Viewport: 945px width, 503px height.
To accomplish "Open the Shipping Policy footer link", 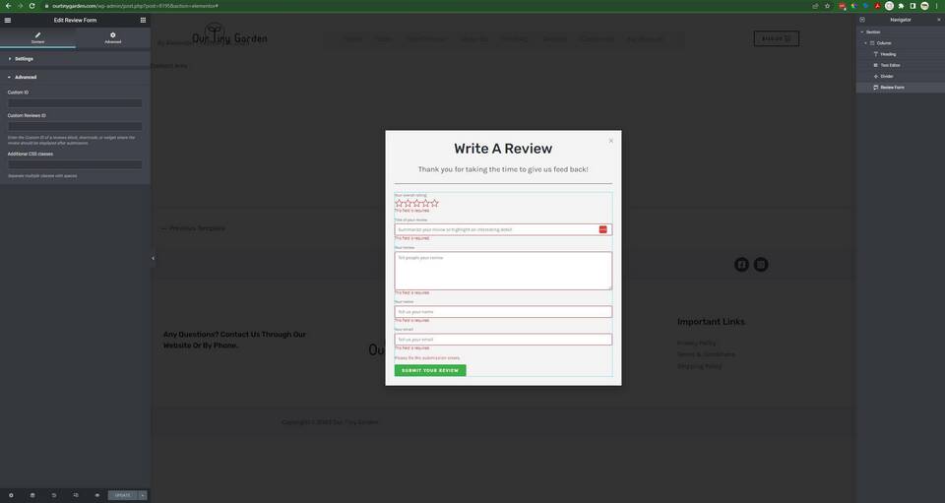I will coord(699,366).
